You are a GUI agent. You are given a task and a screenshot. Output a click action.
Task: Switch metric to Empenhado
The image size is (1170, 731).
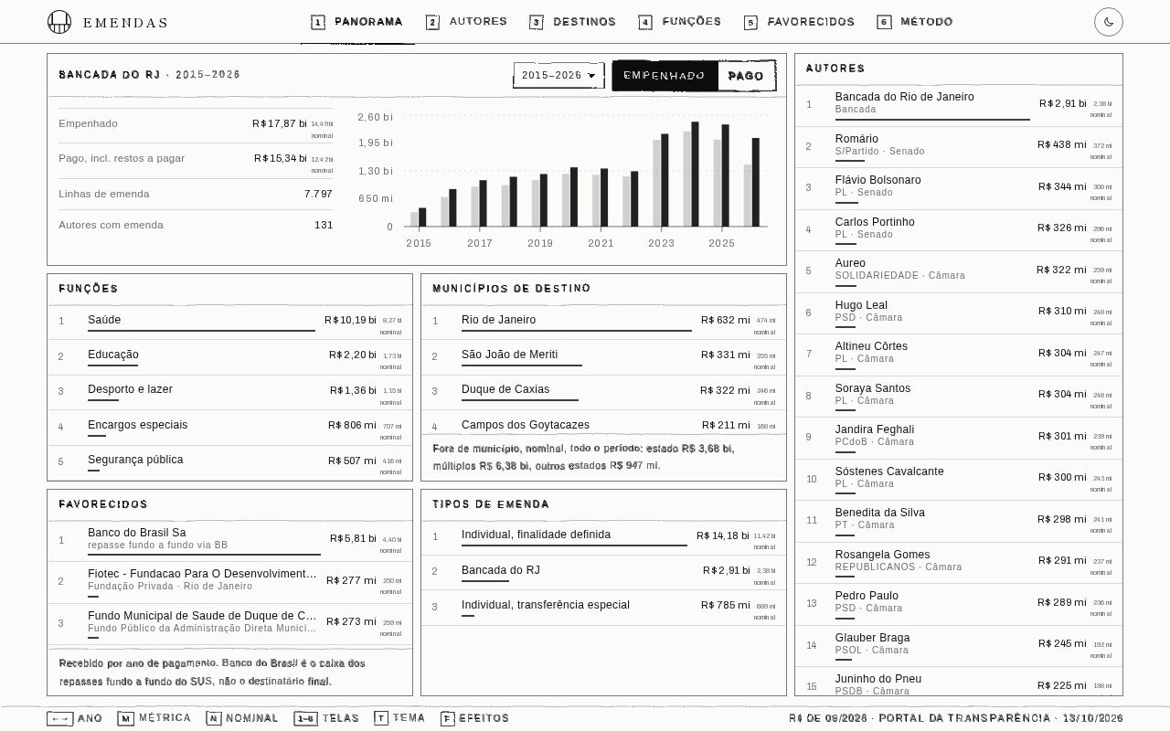coord(665,76)
